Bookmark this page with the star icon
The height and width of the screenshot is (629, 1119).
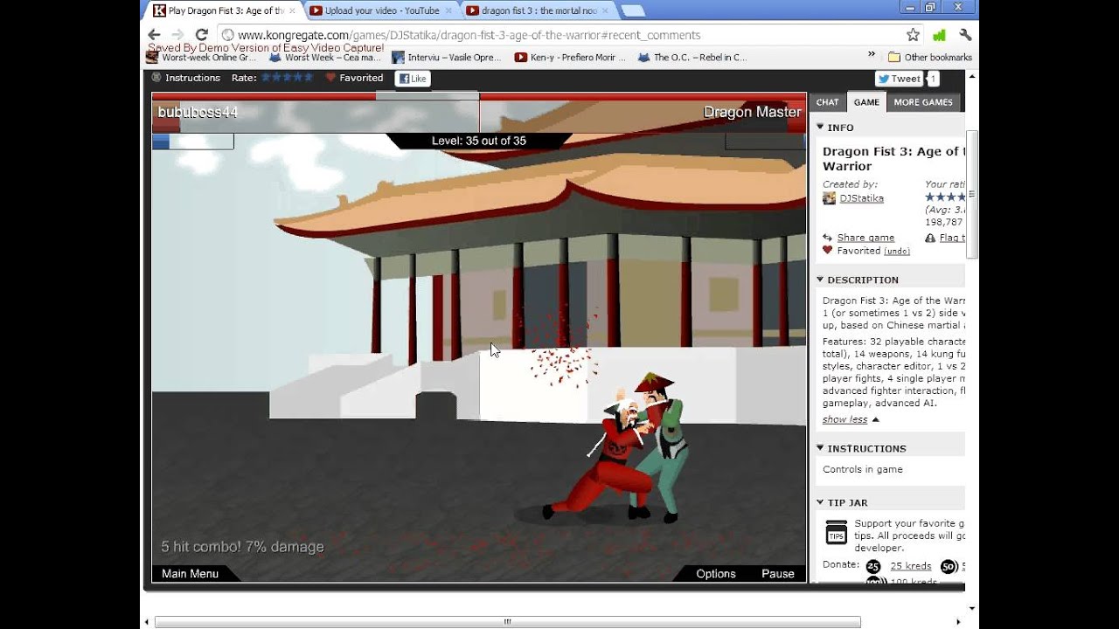click(913, 35)
